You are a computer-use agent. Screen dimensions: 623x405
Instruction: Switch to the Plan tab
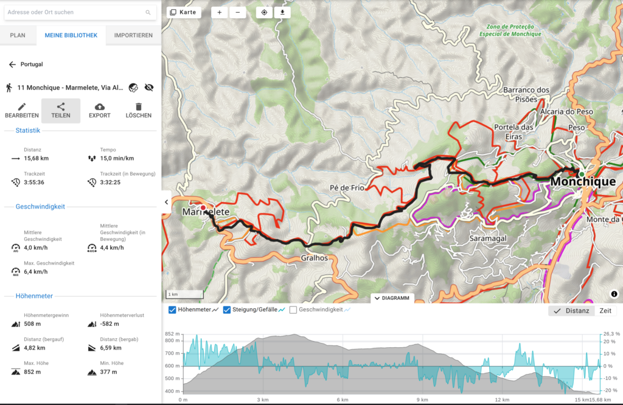pos(18,35)
